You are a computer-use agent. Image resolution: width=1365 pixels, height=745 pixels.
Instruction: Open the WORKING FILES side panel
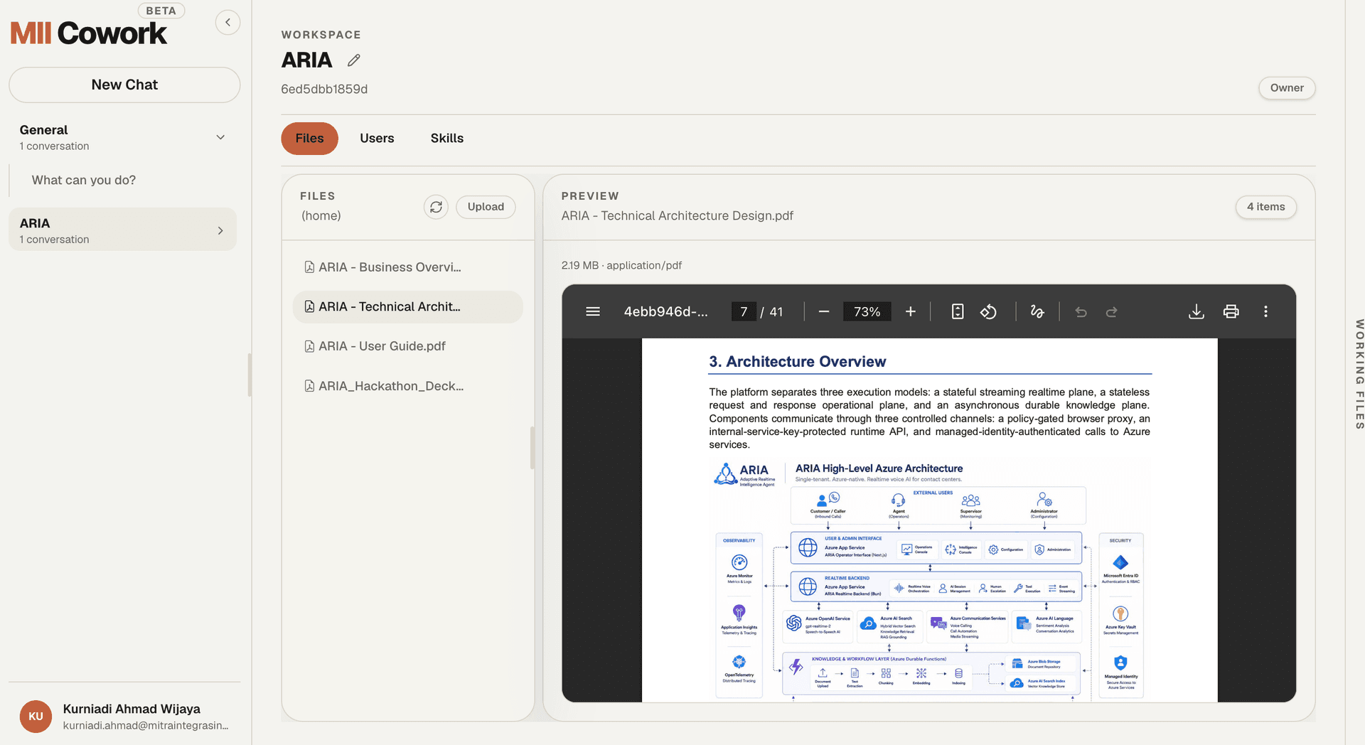tap(1359, 373)
